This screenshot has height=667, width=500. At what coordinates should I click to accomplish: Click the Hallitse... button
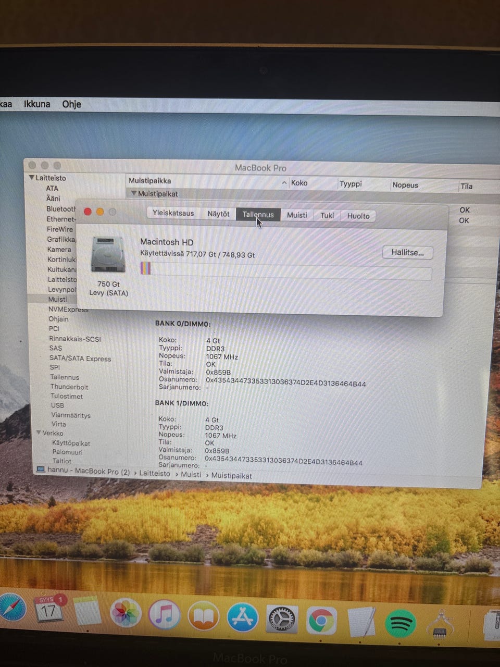407,253
